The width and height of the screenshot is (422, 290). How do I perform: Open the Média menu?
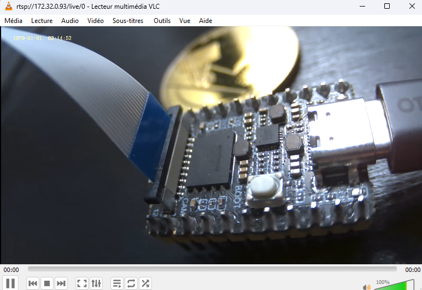point(14,21)
